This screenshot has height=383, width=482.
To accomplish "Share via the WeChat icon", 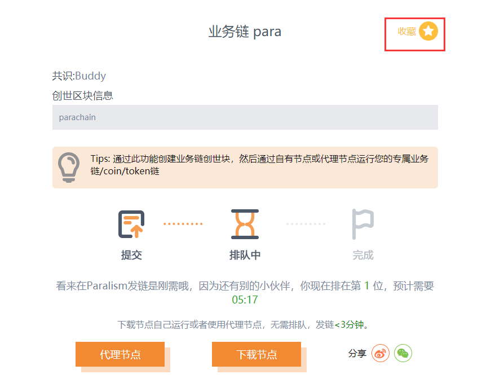I will [403, 353].
